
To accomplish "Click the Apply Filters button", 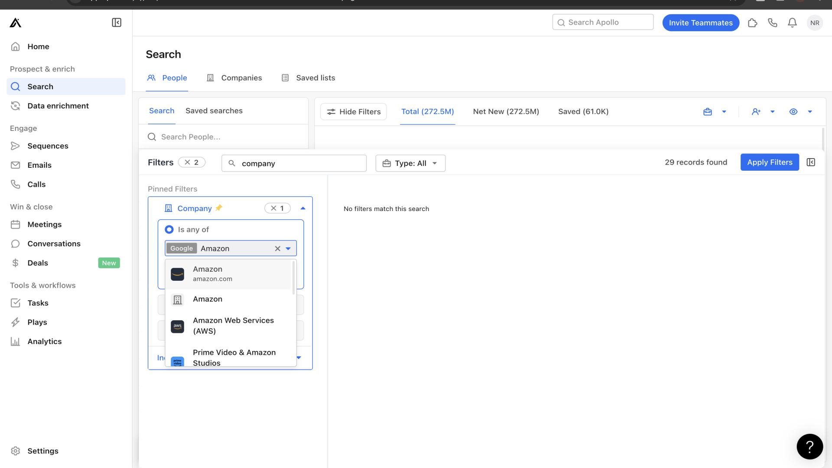I will [770, 162].
